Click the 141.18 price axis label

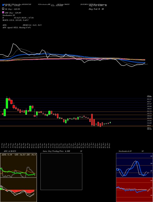(x=150, y=111)
